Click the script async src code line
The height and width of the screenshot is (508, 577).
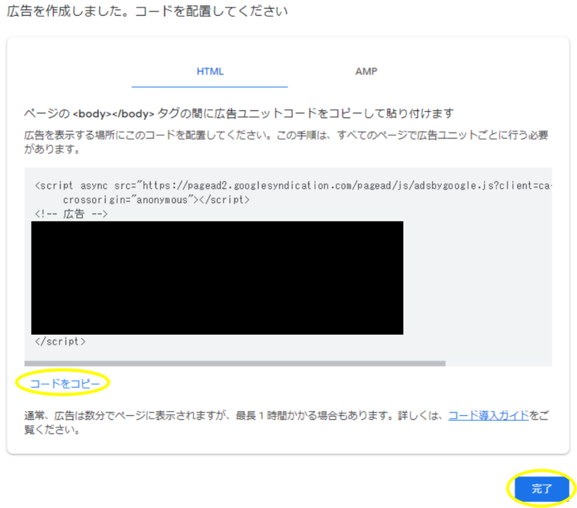(293, 186)
